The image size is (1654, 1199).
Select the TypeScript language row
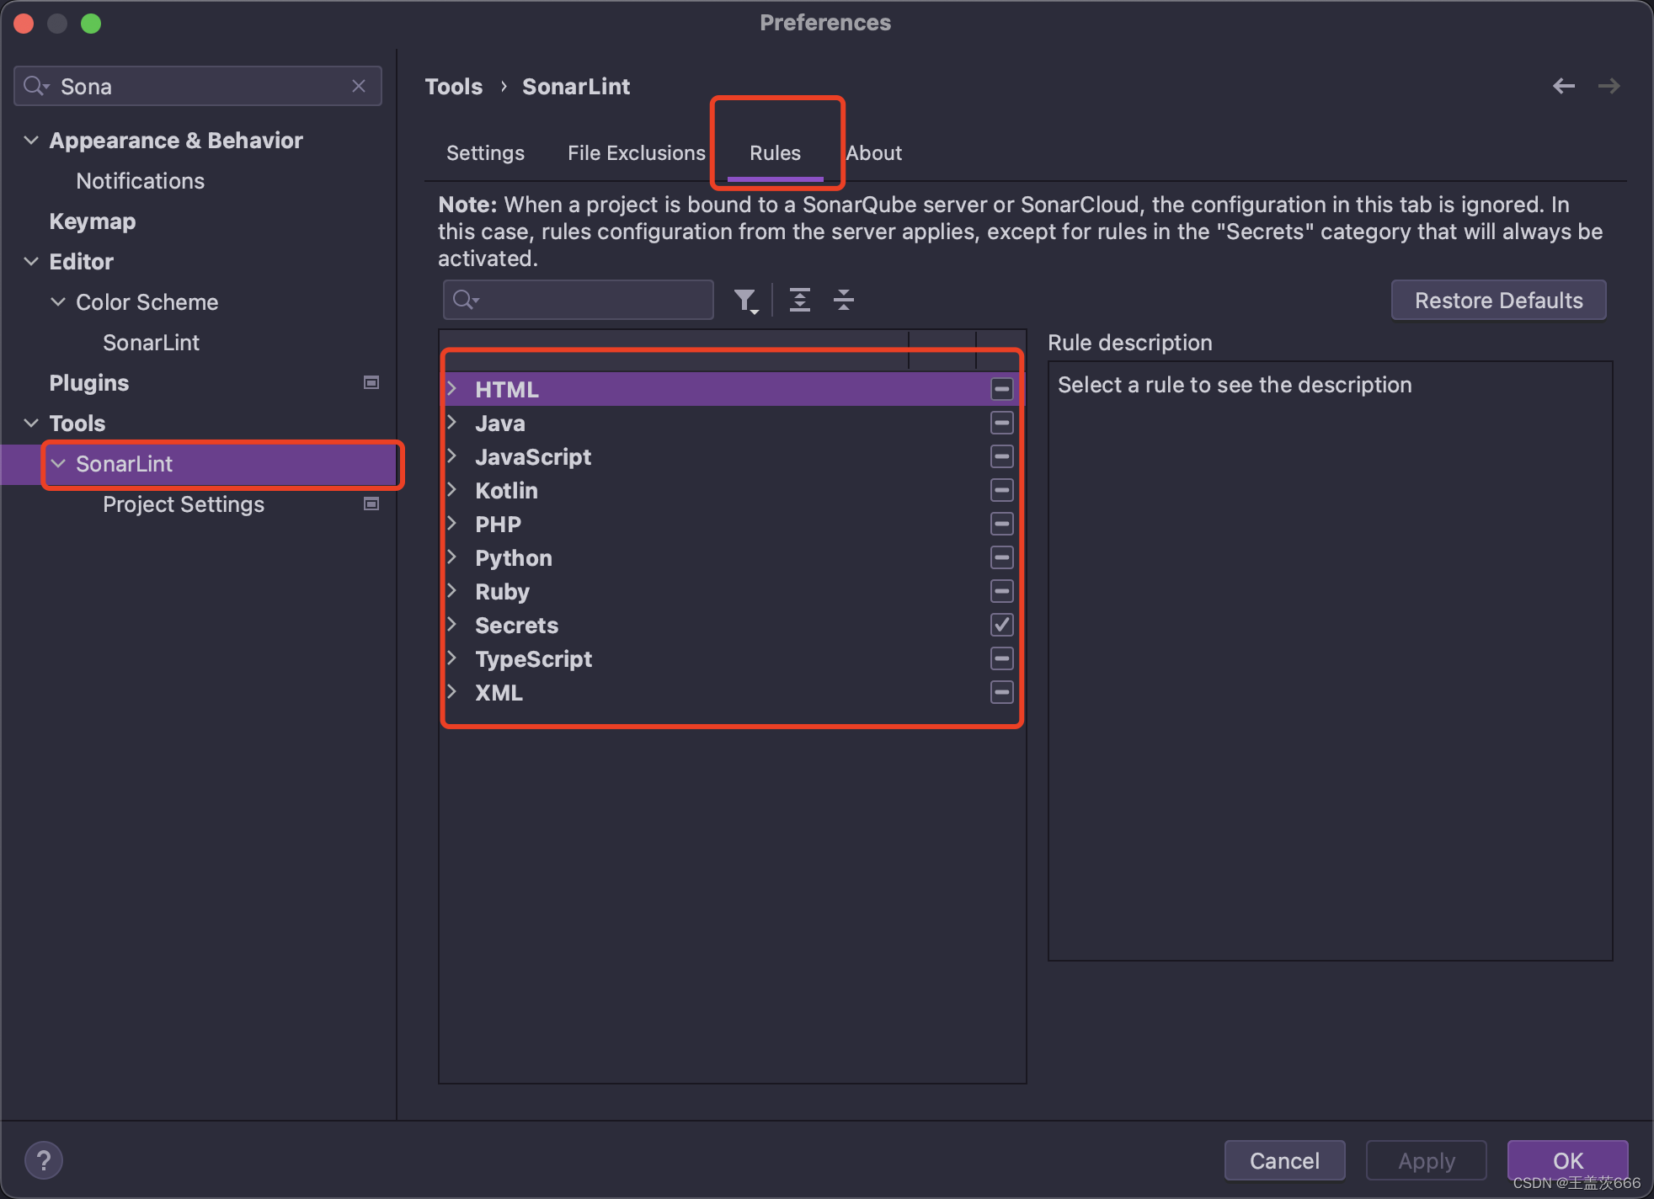pos(731,658)
